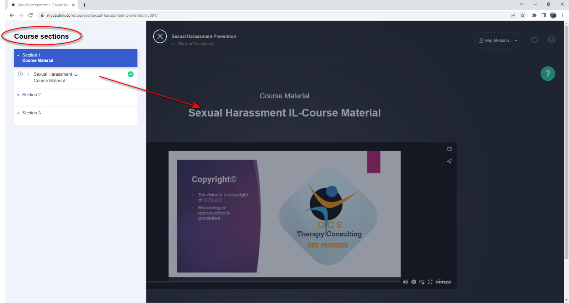Bookmark this page with star icon

pyautogui.click(x=522, y=15)
